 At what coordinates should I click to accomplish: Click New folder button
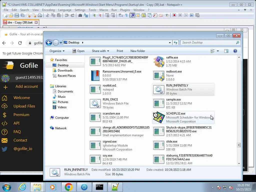[138, 51]
